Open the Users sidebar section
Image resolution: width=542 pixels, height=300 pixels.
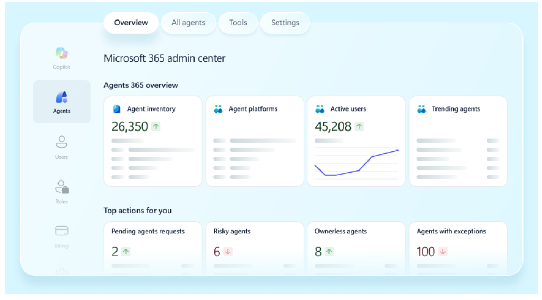(62, 142)
